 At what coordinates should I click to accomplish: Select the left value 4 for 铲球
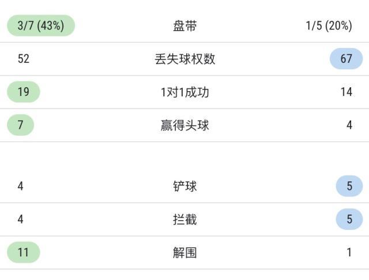[x=21, y=186]
